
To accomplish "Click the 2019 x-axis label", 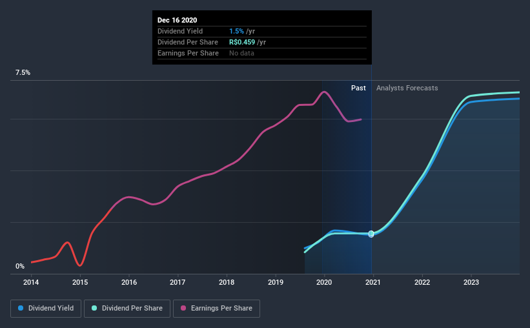I will pyautogui.click(x=276, y=282).
